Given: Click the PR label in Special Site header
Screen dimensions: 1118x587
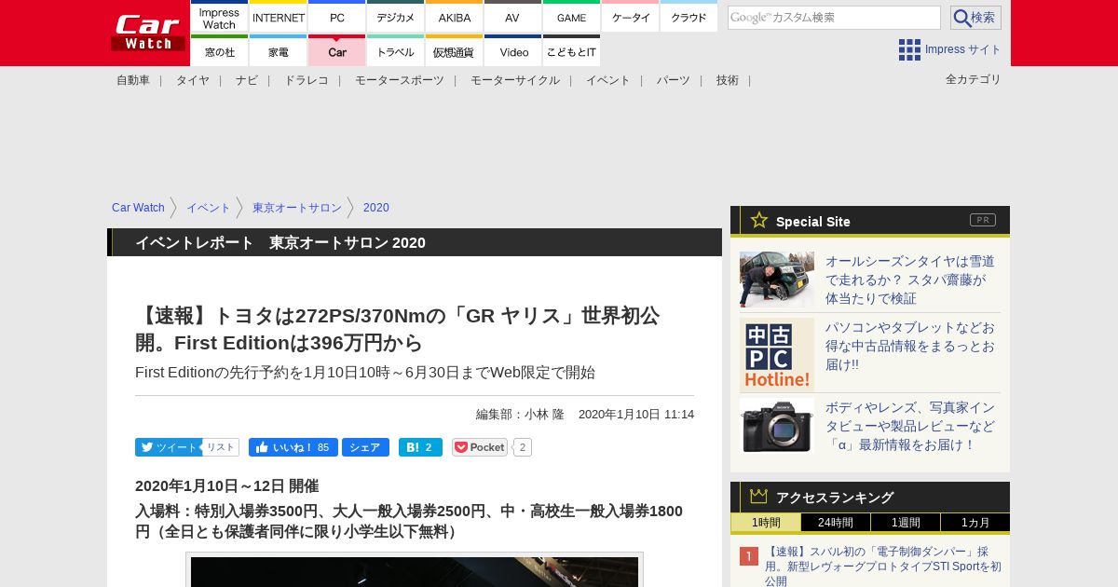Looking at the screenshot, I should (x=983, y=220).
